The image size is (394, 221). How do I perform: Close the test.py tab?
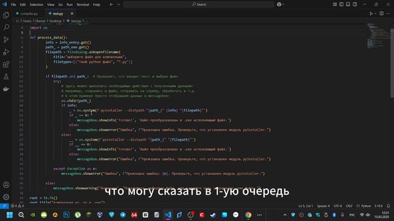tap(72, 14)
